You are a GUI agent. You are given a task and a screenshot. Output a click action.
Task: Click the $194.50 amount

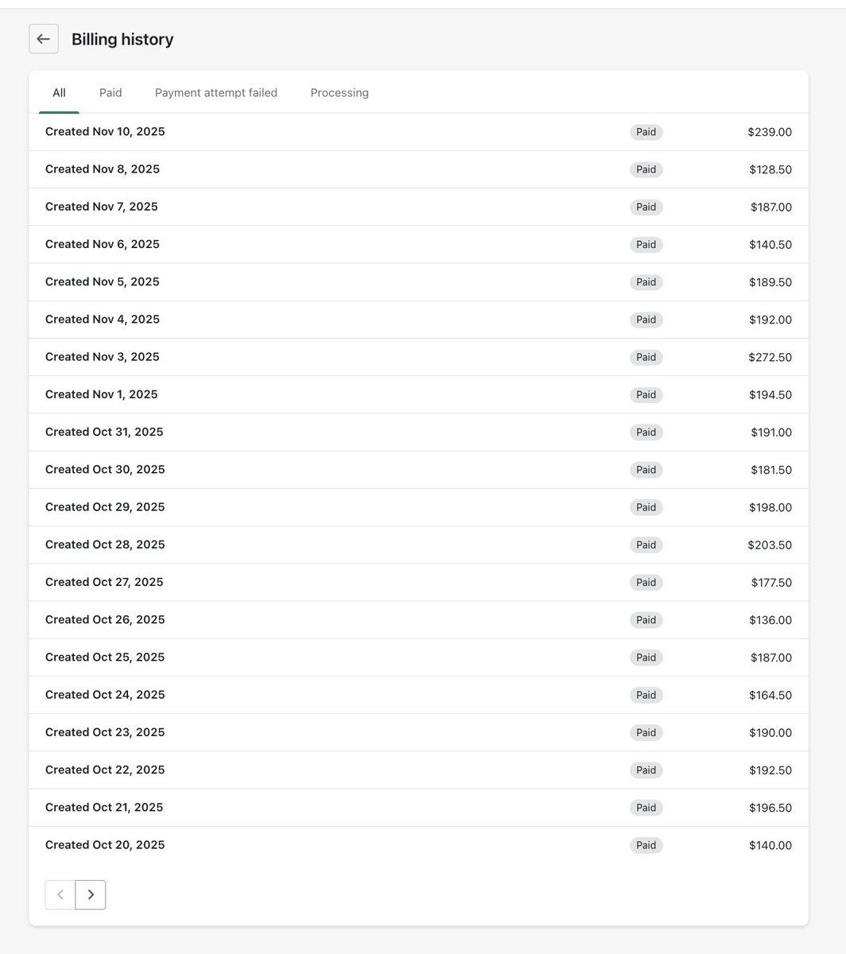pyautogui.click(x=770, y=395)
